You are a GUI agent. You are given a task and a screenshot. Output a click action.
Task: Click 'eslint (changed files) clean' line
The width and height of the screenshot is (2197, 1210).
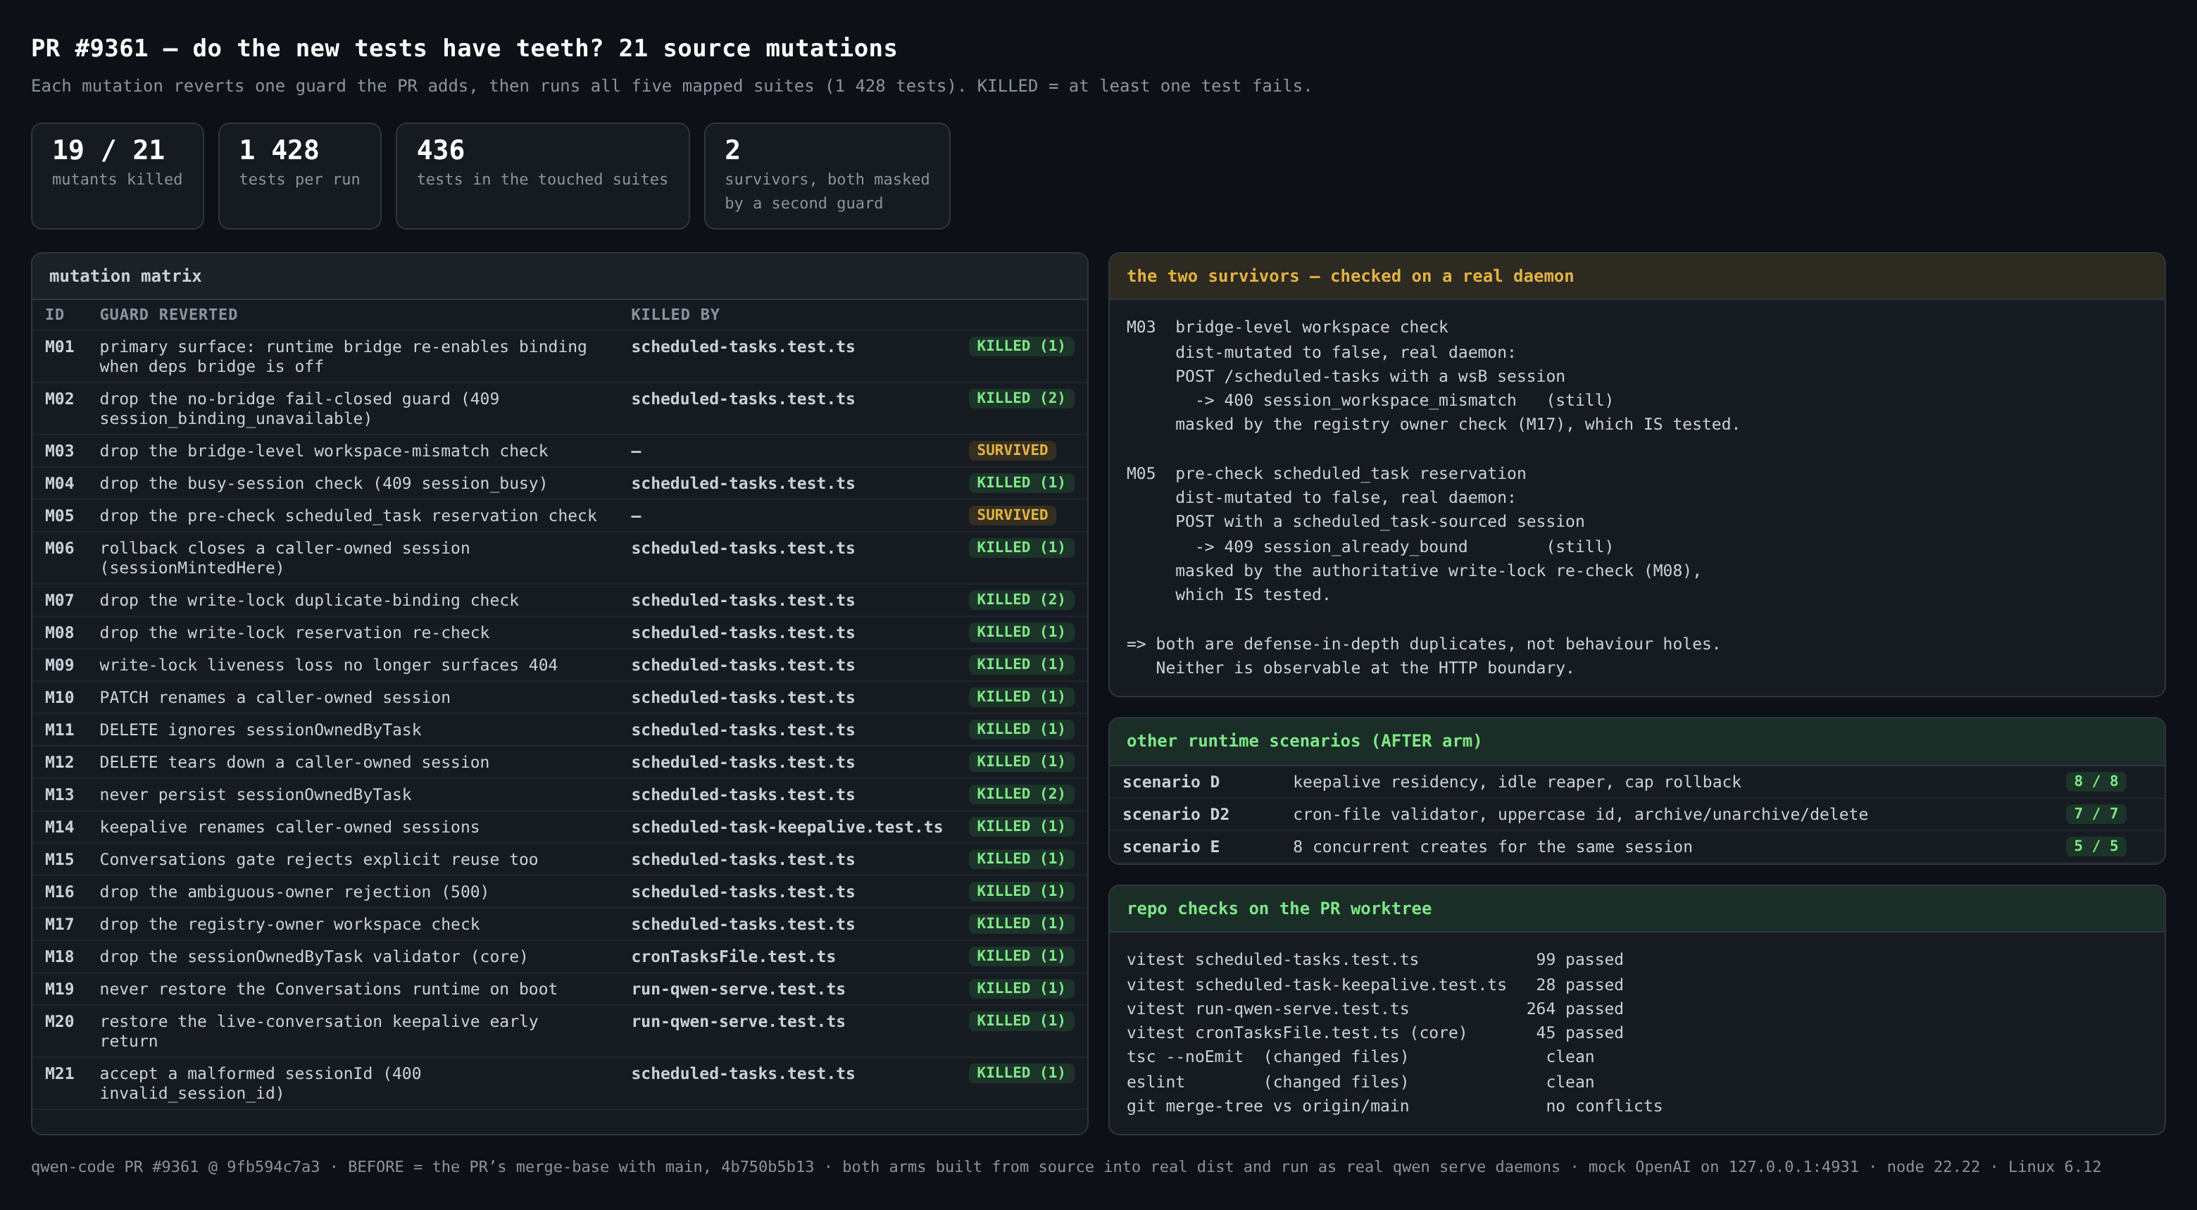coord(1360,1083)
